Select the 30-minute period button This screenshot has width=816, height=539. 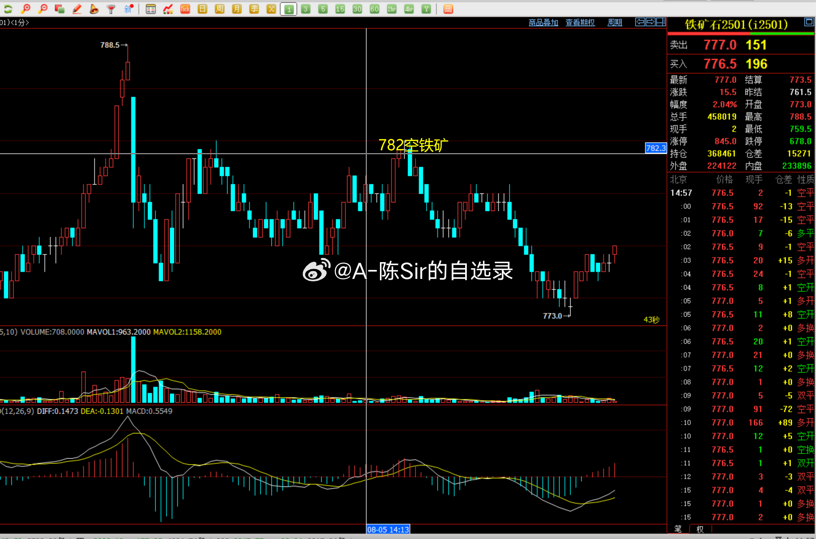tap(357, 9)
